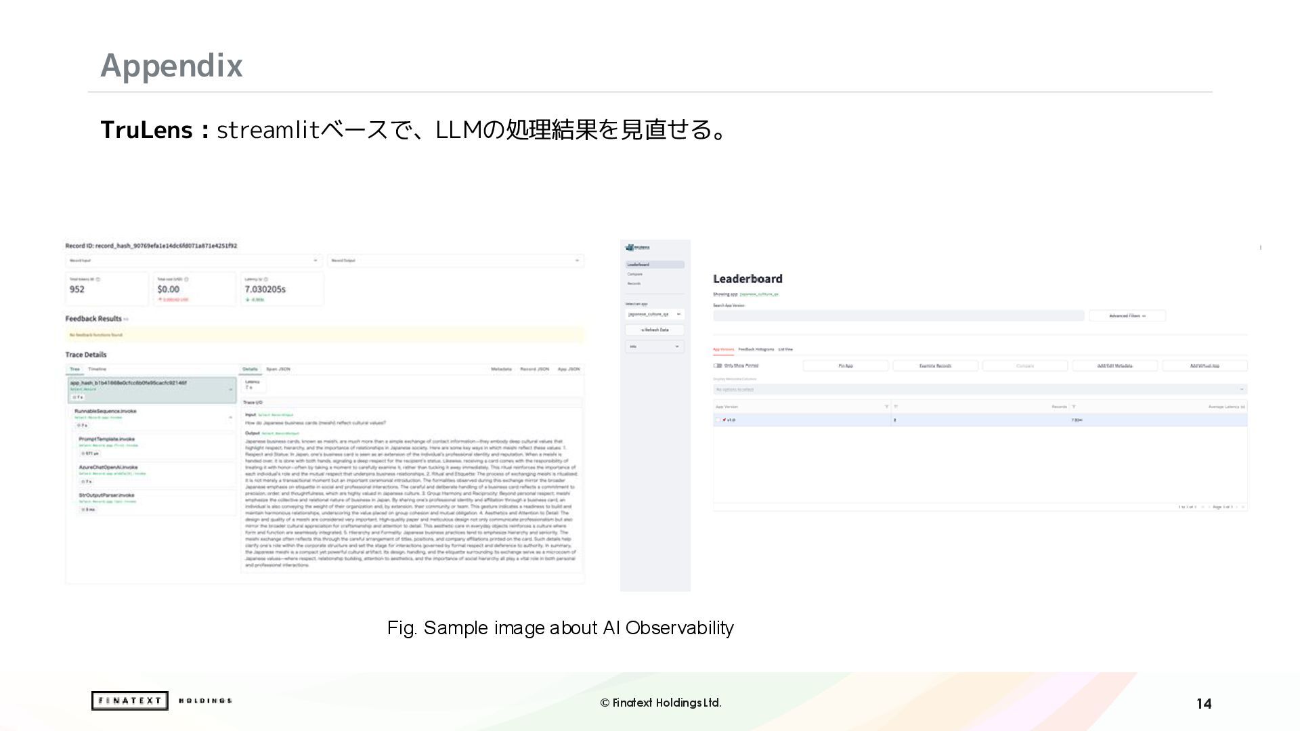Switch to the List View tab
Image resolution: width=1300 pixels, height=731 pixels.
pyautogui.click(x=785, y=349)
